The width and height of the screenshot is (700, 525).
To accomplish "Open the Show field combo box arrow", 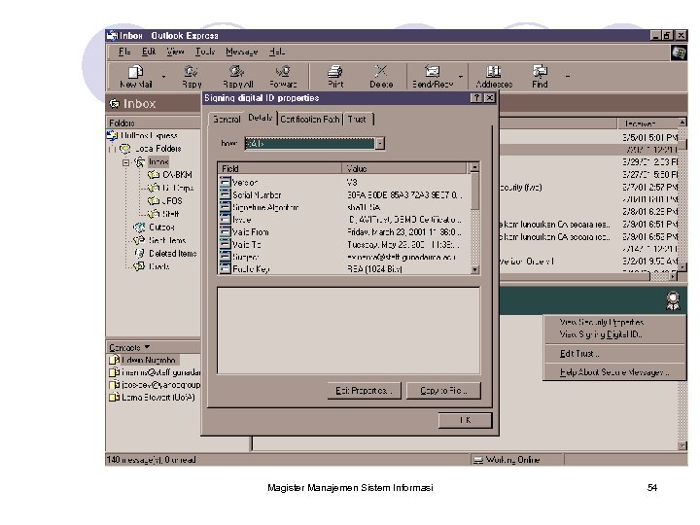I will coord(380,143).
